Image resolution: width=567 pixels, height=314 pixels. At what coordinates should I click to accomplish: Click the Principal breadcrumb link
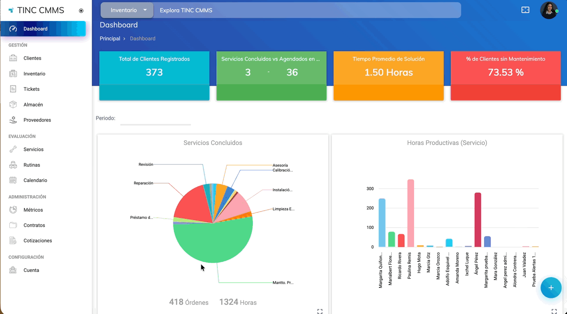click(110, 39)
